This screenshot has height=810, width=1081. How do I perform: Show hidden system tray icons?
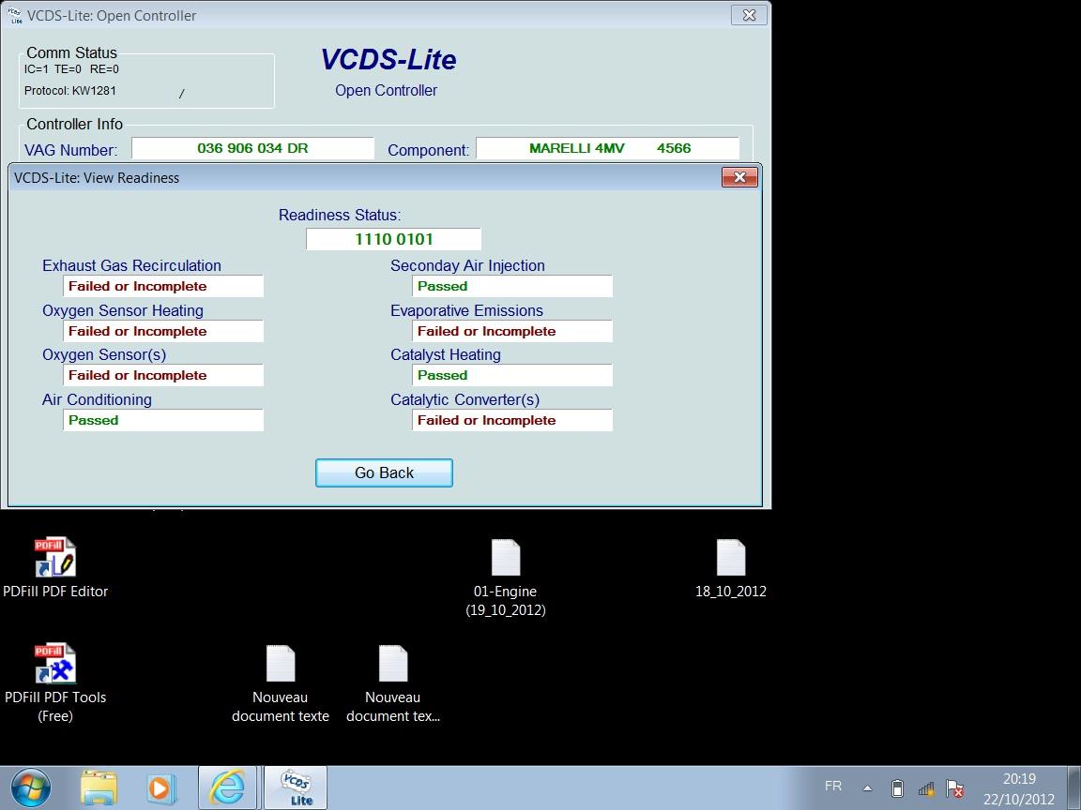(868, 787)
